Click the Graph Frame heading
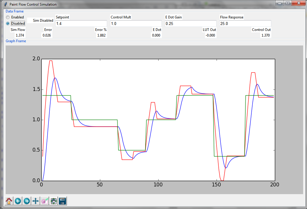This screenshot has height=209, width=307. pos(16,41)
